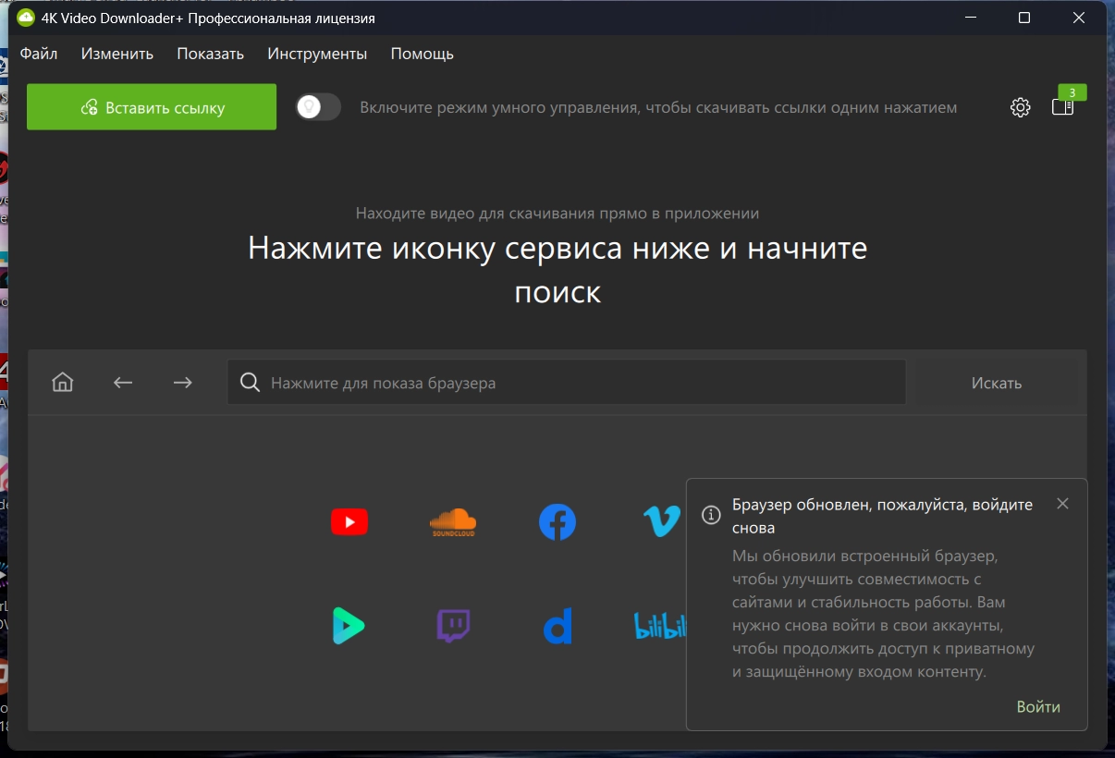Open the Vimeo service icon
Image resolution: width=1115 pixels, height=758 pixels.
[662, 522]
